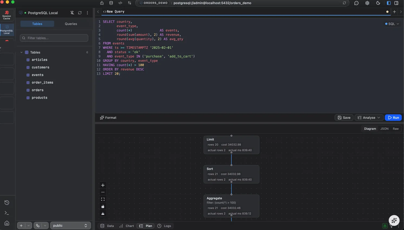404x230 pixels.
Task: Focus the Filter tables search field
Action: [x=54, y=38]
